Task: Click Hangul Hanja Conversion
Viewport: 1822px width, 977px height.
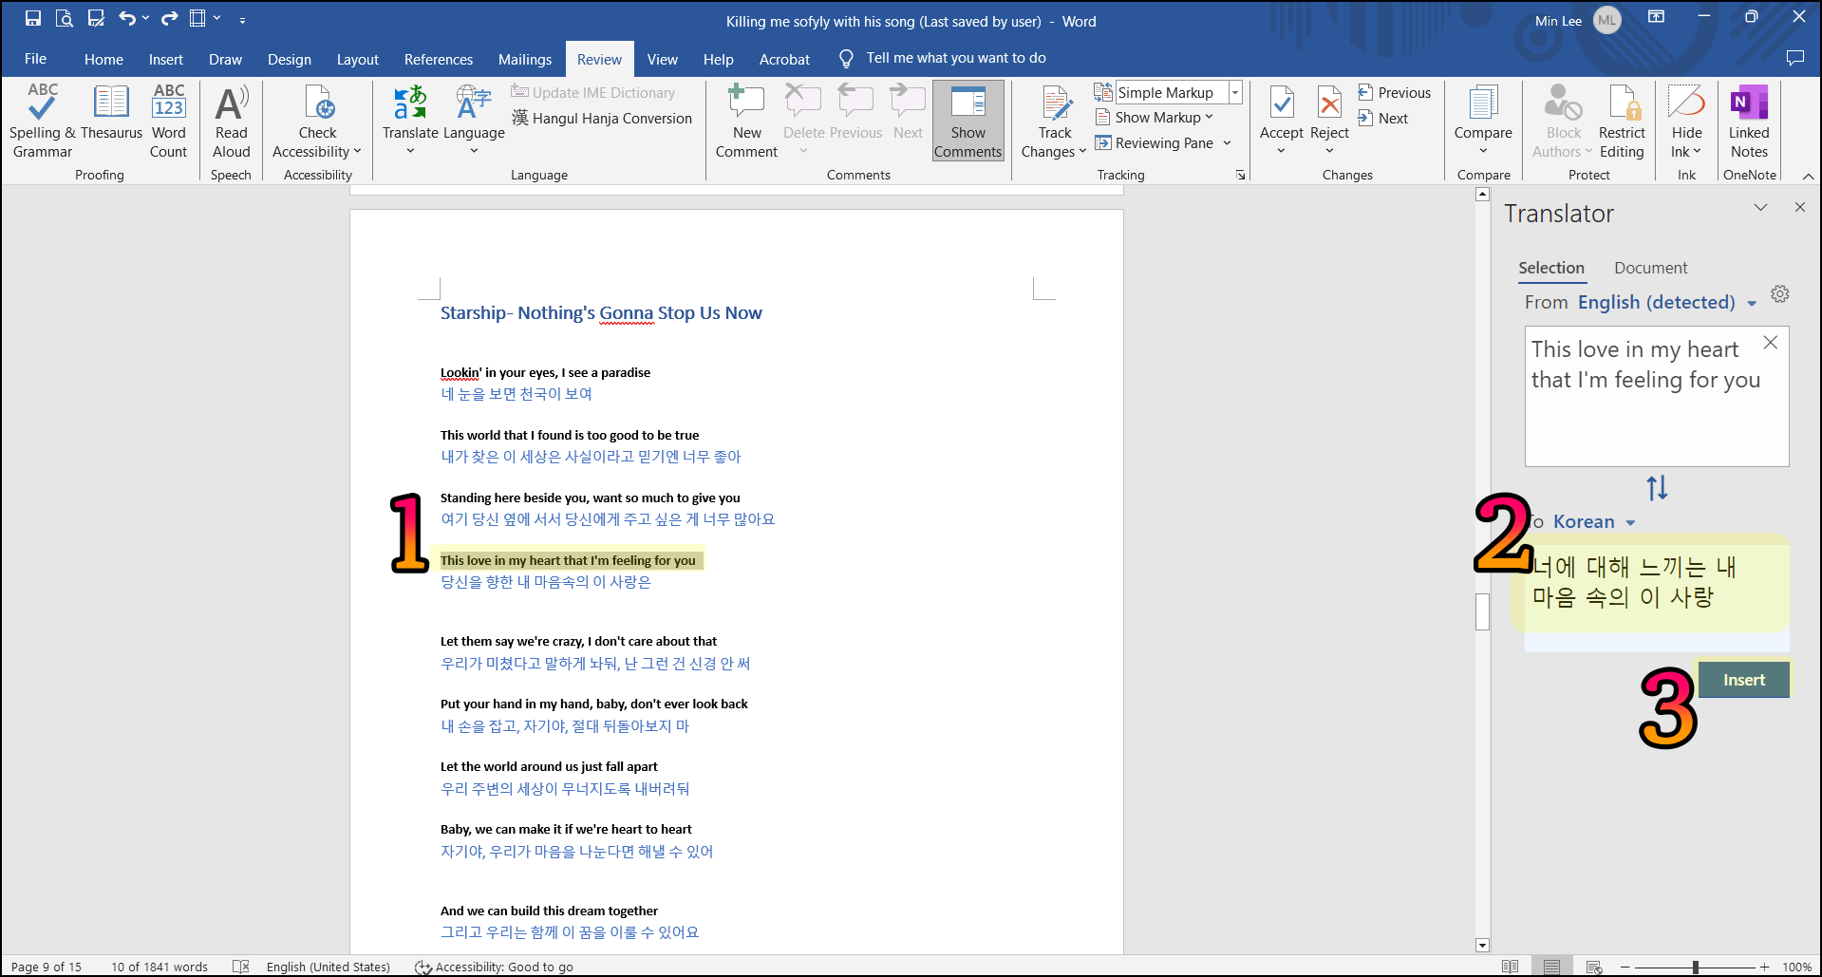Action: (601, 119)
